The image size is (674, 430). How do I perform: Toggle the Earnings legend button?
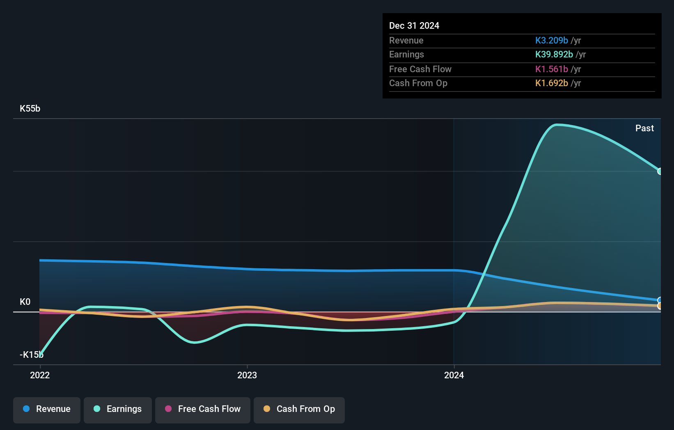pos(118,410)
